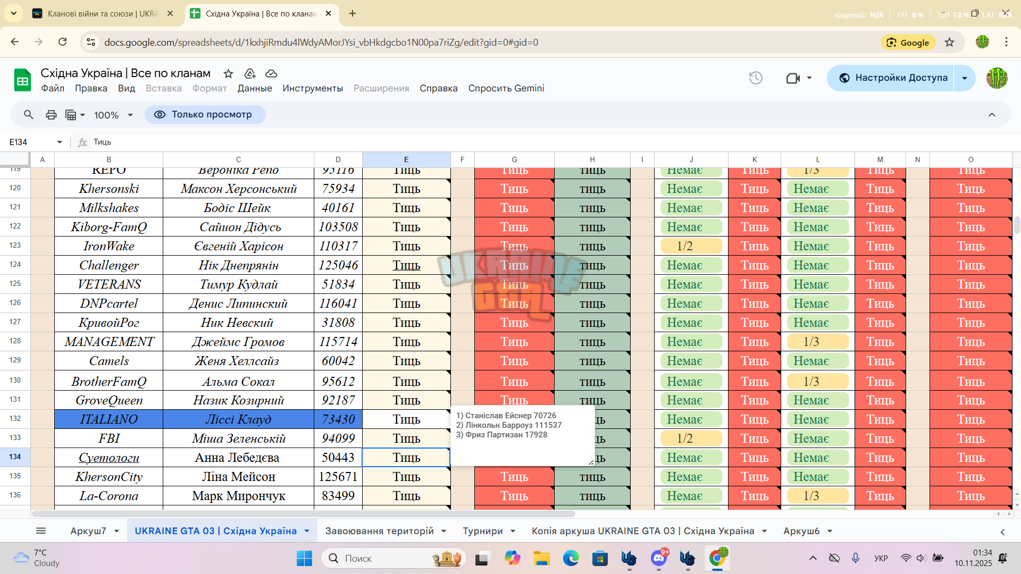This screenshot has height=574, width=1021.
Task: Open browser profile avatar in Chrome toolbar
Action: 982,42
